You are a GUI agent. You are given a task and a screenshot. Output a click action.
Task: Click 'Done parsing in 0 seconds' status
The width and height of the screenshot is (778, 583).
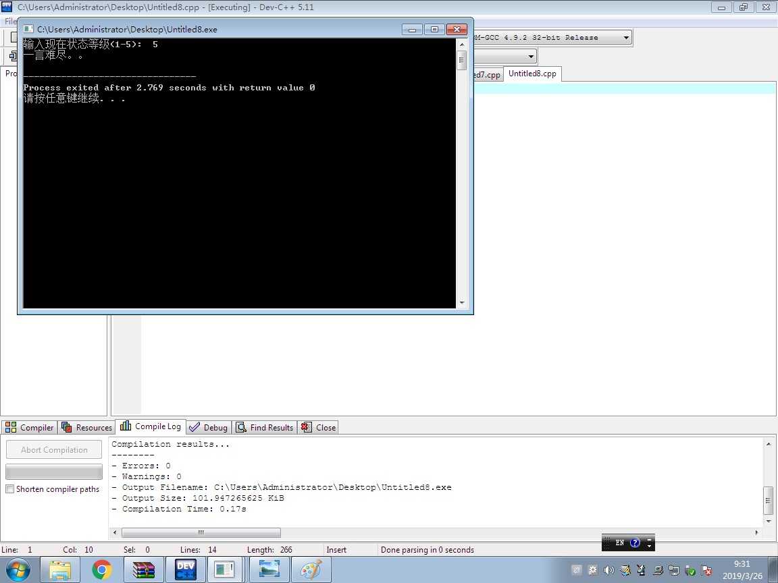click(427, 550)
